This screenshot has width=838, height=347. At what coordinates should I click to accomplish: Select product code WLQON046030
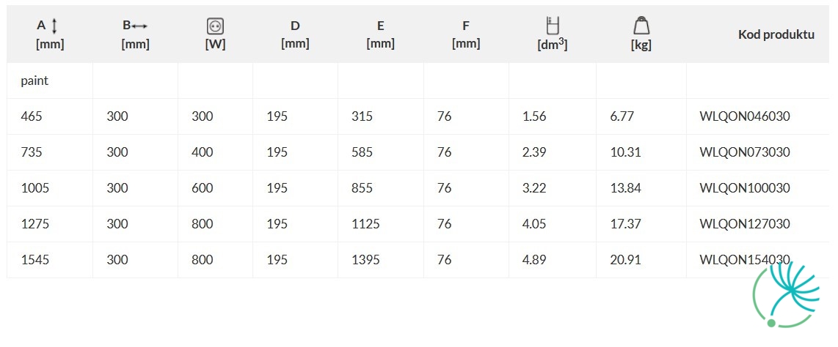point(745,116)
